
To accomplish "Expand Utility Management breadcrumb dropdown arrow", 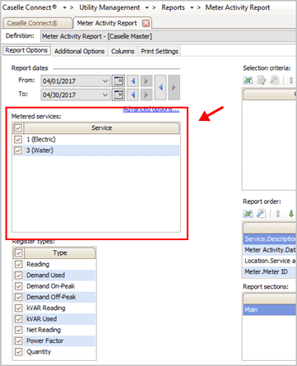I will point(147,8).
